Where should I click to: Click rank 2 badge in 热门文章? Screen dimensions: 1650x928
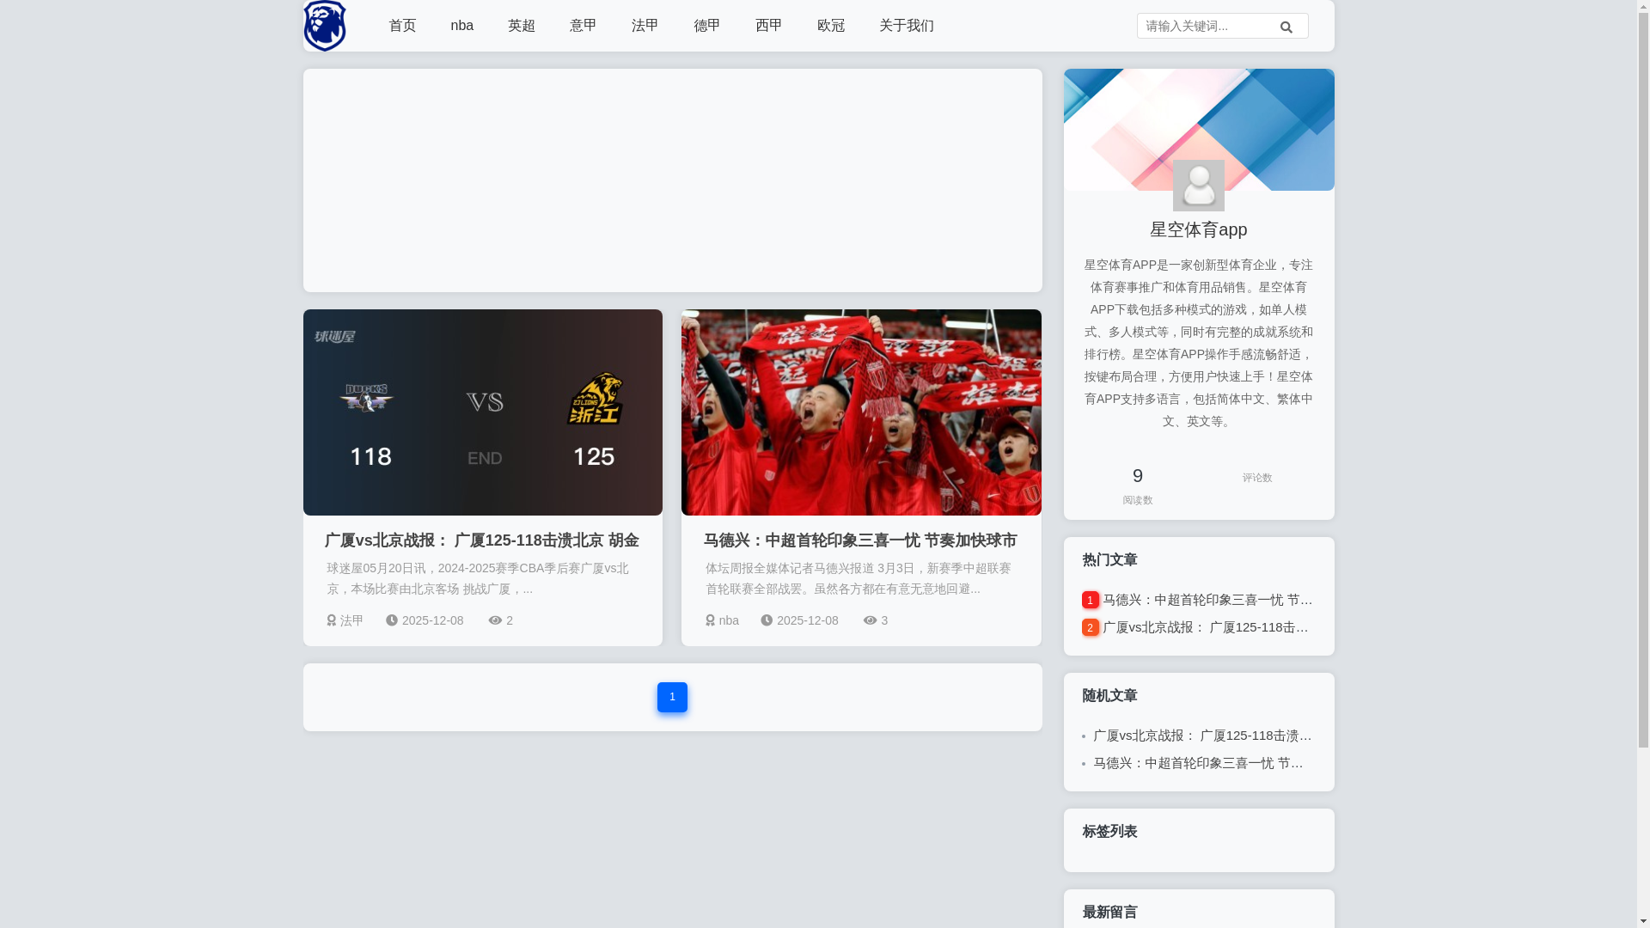click(1091, 627)
